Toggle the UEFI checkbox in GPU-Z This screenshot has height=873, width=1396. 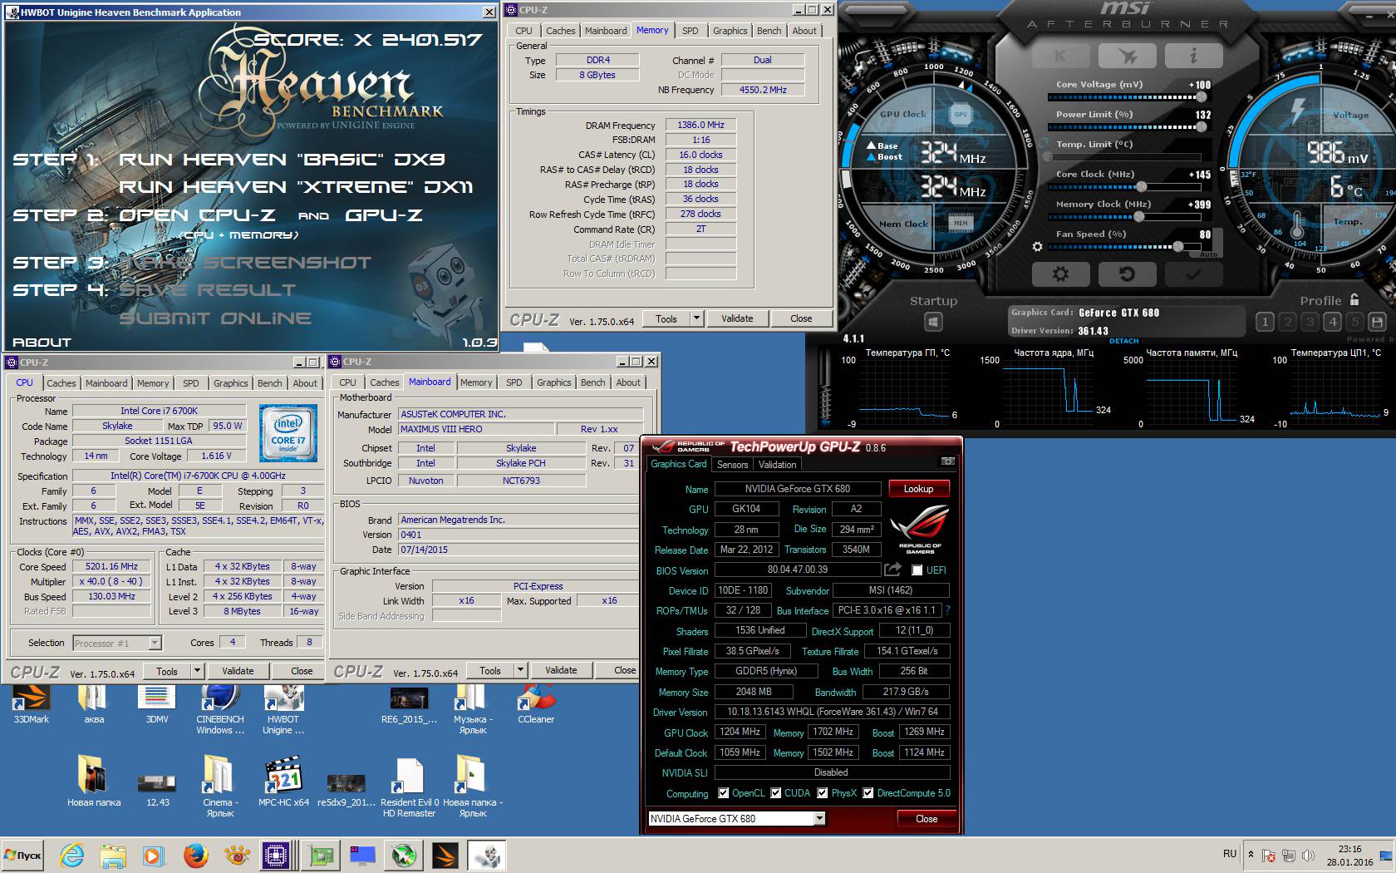[x=917, y=570]
